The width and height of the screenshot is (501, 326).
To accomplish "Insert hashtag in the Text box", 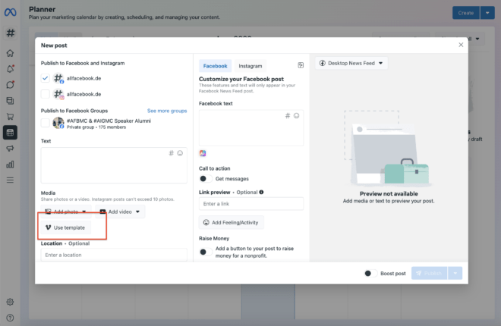I will [172, 153].
